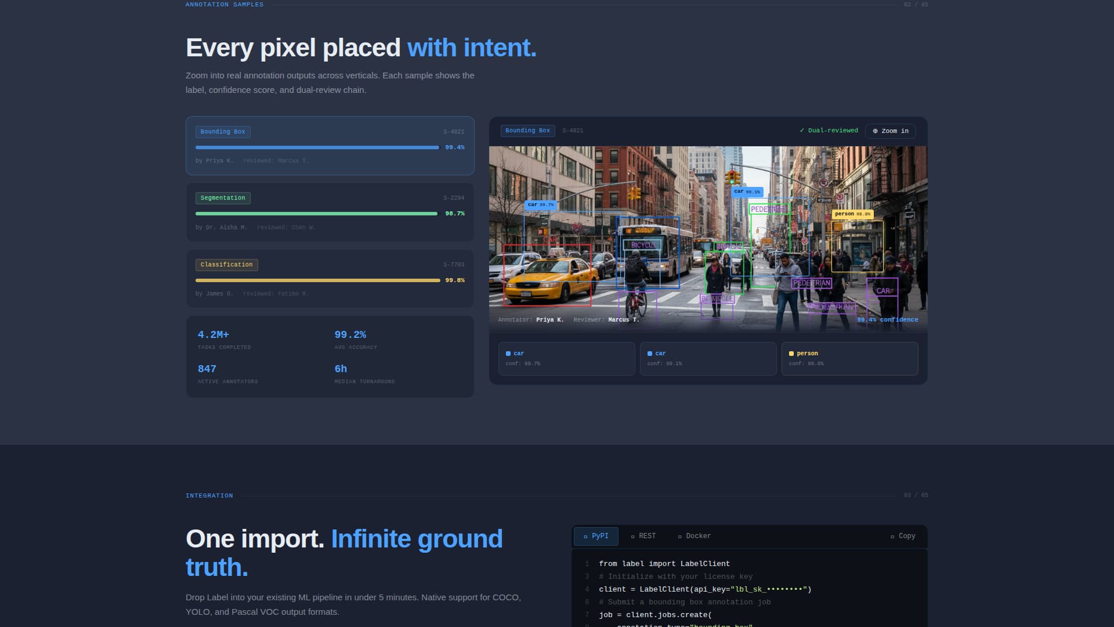Image resolution: width=1114 pixels, height=627 pixels.
Task: Copy the code snippet
Action: 903,536
